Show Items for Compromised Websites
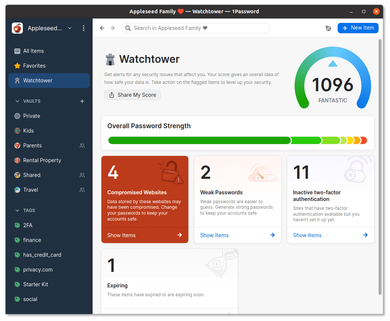 [x=121, y=235]
